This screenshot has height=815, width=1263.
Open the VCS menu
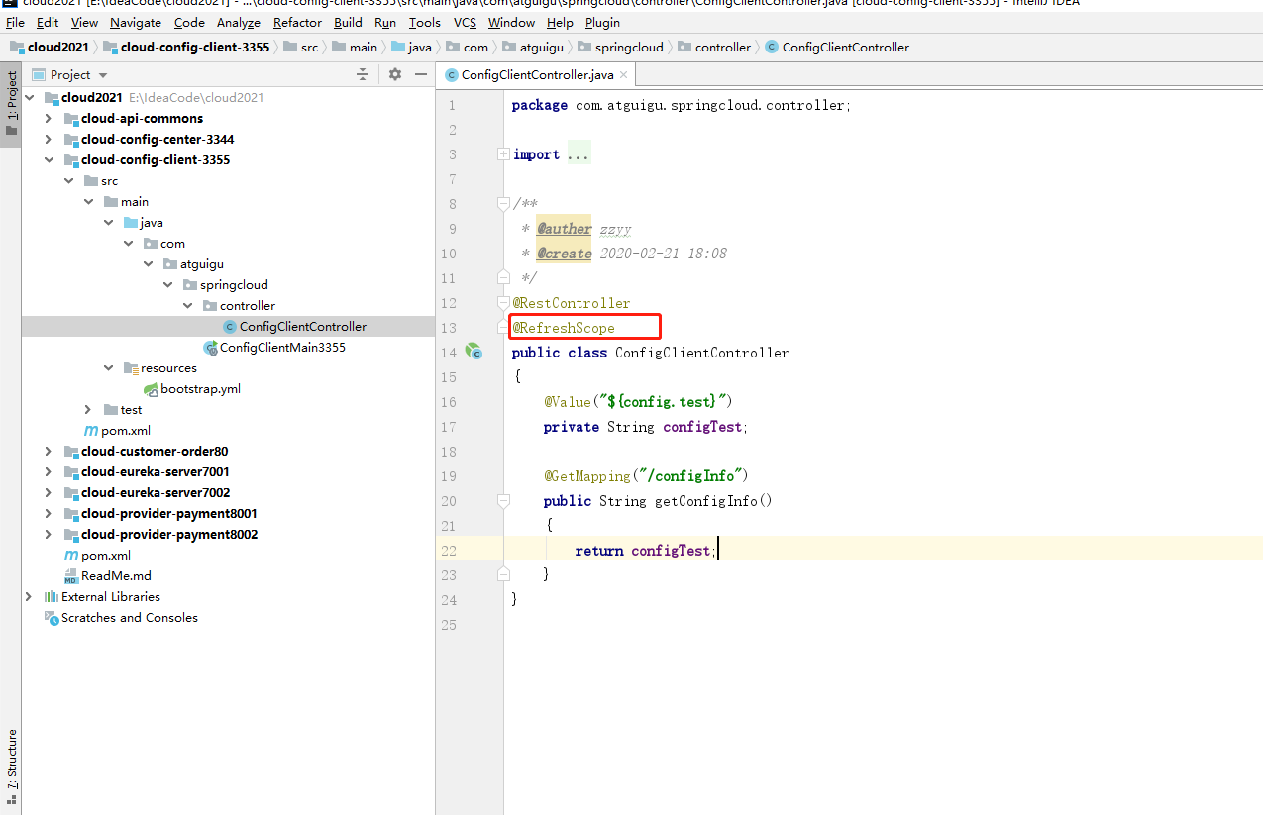466,22
